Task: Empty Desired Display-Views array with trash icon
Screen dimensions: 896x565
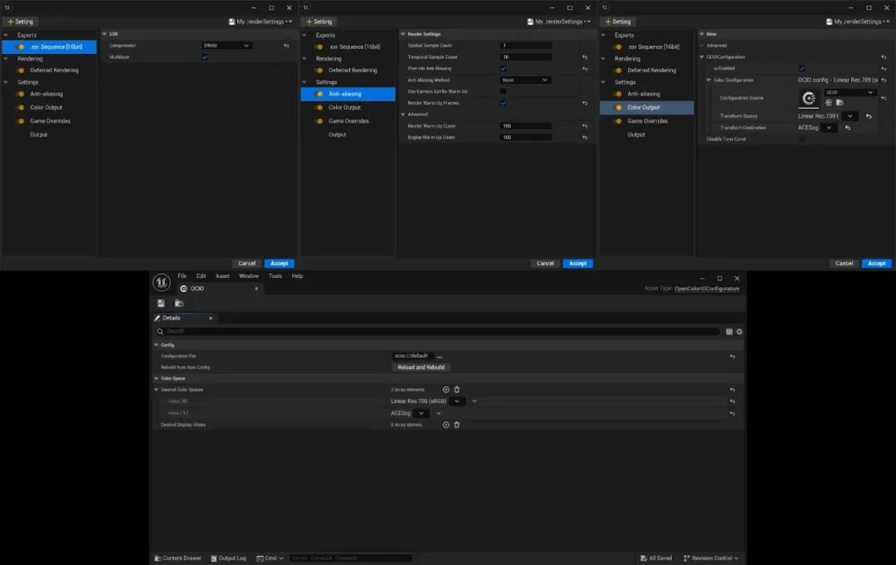Action: [x=456, y=425]
